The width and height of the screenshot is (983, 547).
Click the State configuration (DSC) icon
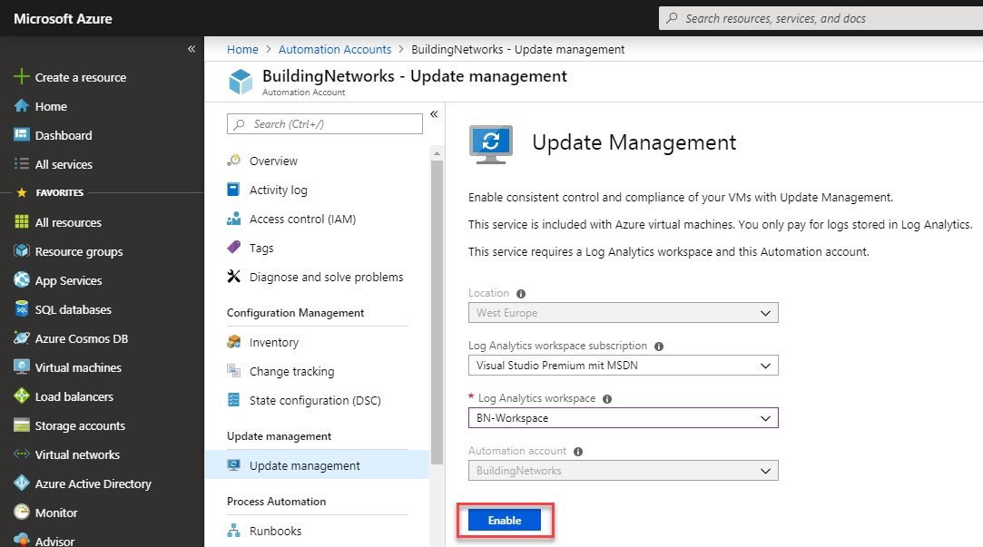pyautogui.click(x=233, y=400)
